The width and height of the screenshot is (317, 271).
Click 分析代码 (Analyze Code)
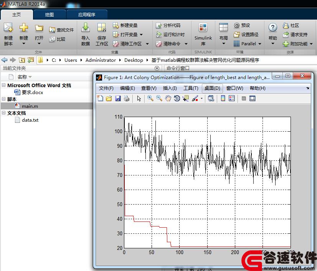(168, 25)
